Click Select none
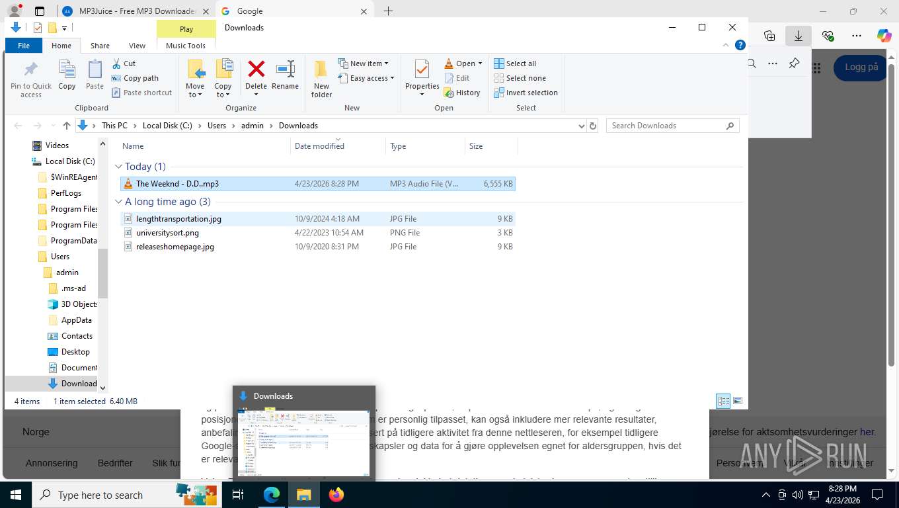This screenshot has height=508, width=899. click(x=520, y=78)
